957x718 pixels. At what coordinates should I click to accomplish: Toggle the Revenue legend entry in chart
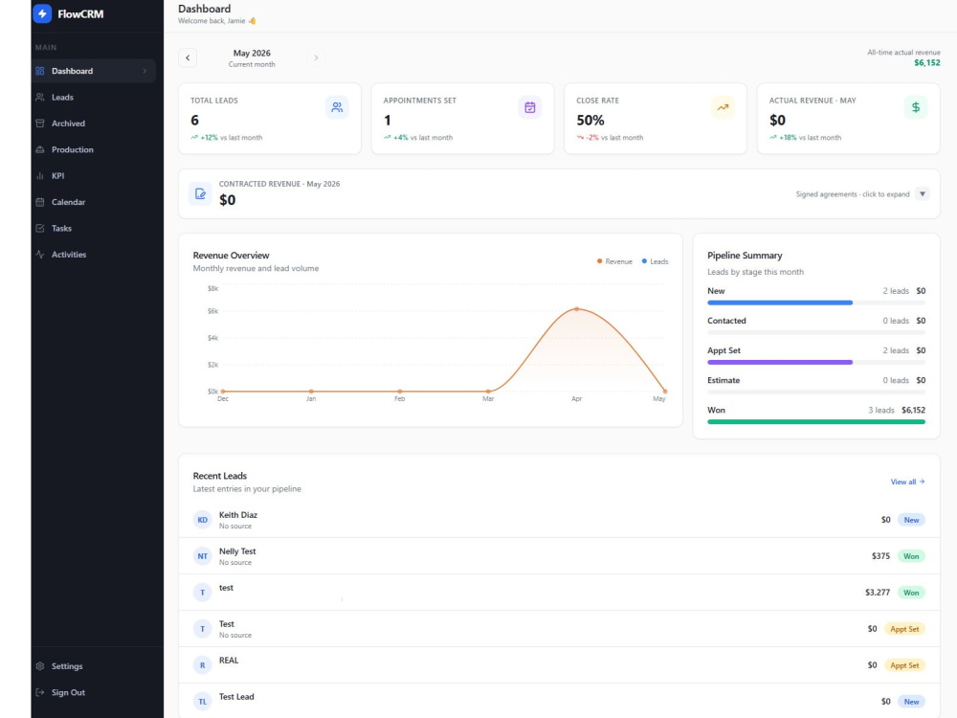(614, 261)
